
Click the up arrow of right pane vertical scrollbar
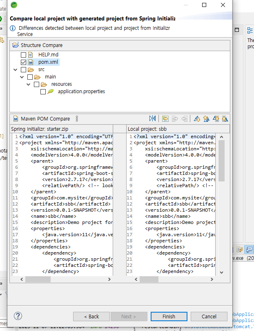221,137
